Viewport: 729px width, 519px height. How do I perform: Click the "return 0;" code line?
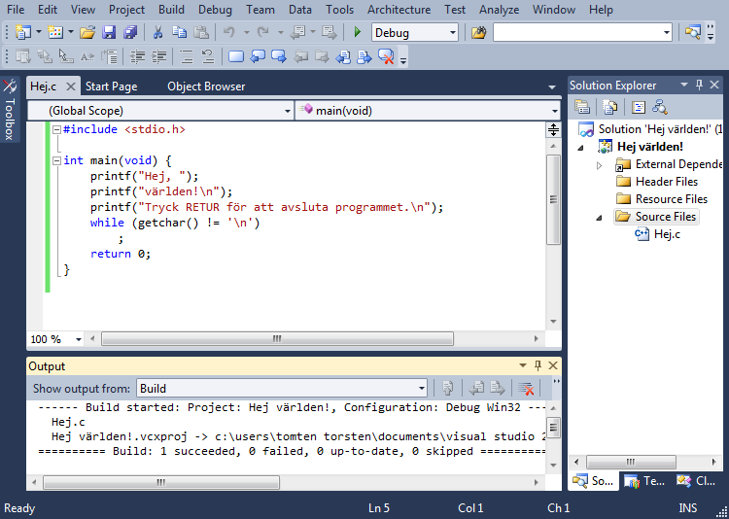click(x=121, y=254)
